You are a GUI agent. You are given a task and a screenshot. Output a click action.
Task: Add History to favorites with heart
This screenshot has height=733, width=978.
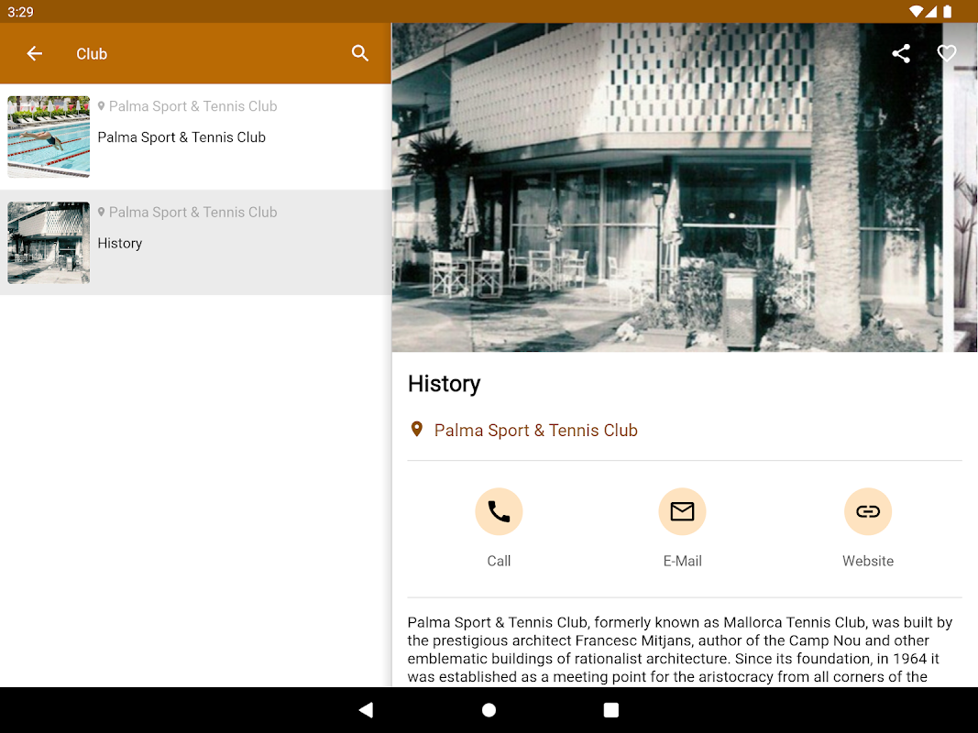click(x=947, y=54)
